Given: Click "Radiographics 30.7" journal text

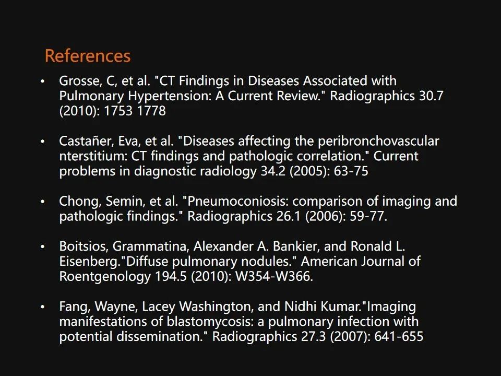Looking at the screenshot, I should pyautogui.click(x=387, y=96).
